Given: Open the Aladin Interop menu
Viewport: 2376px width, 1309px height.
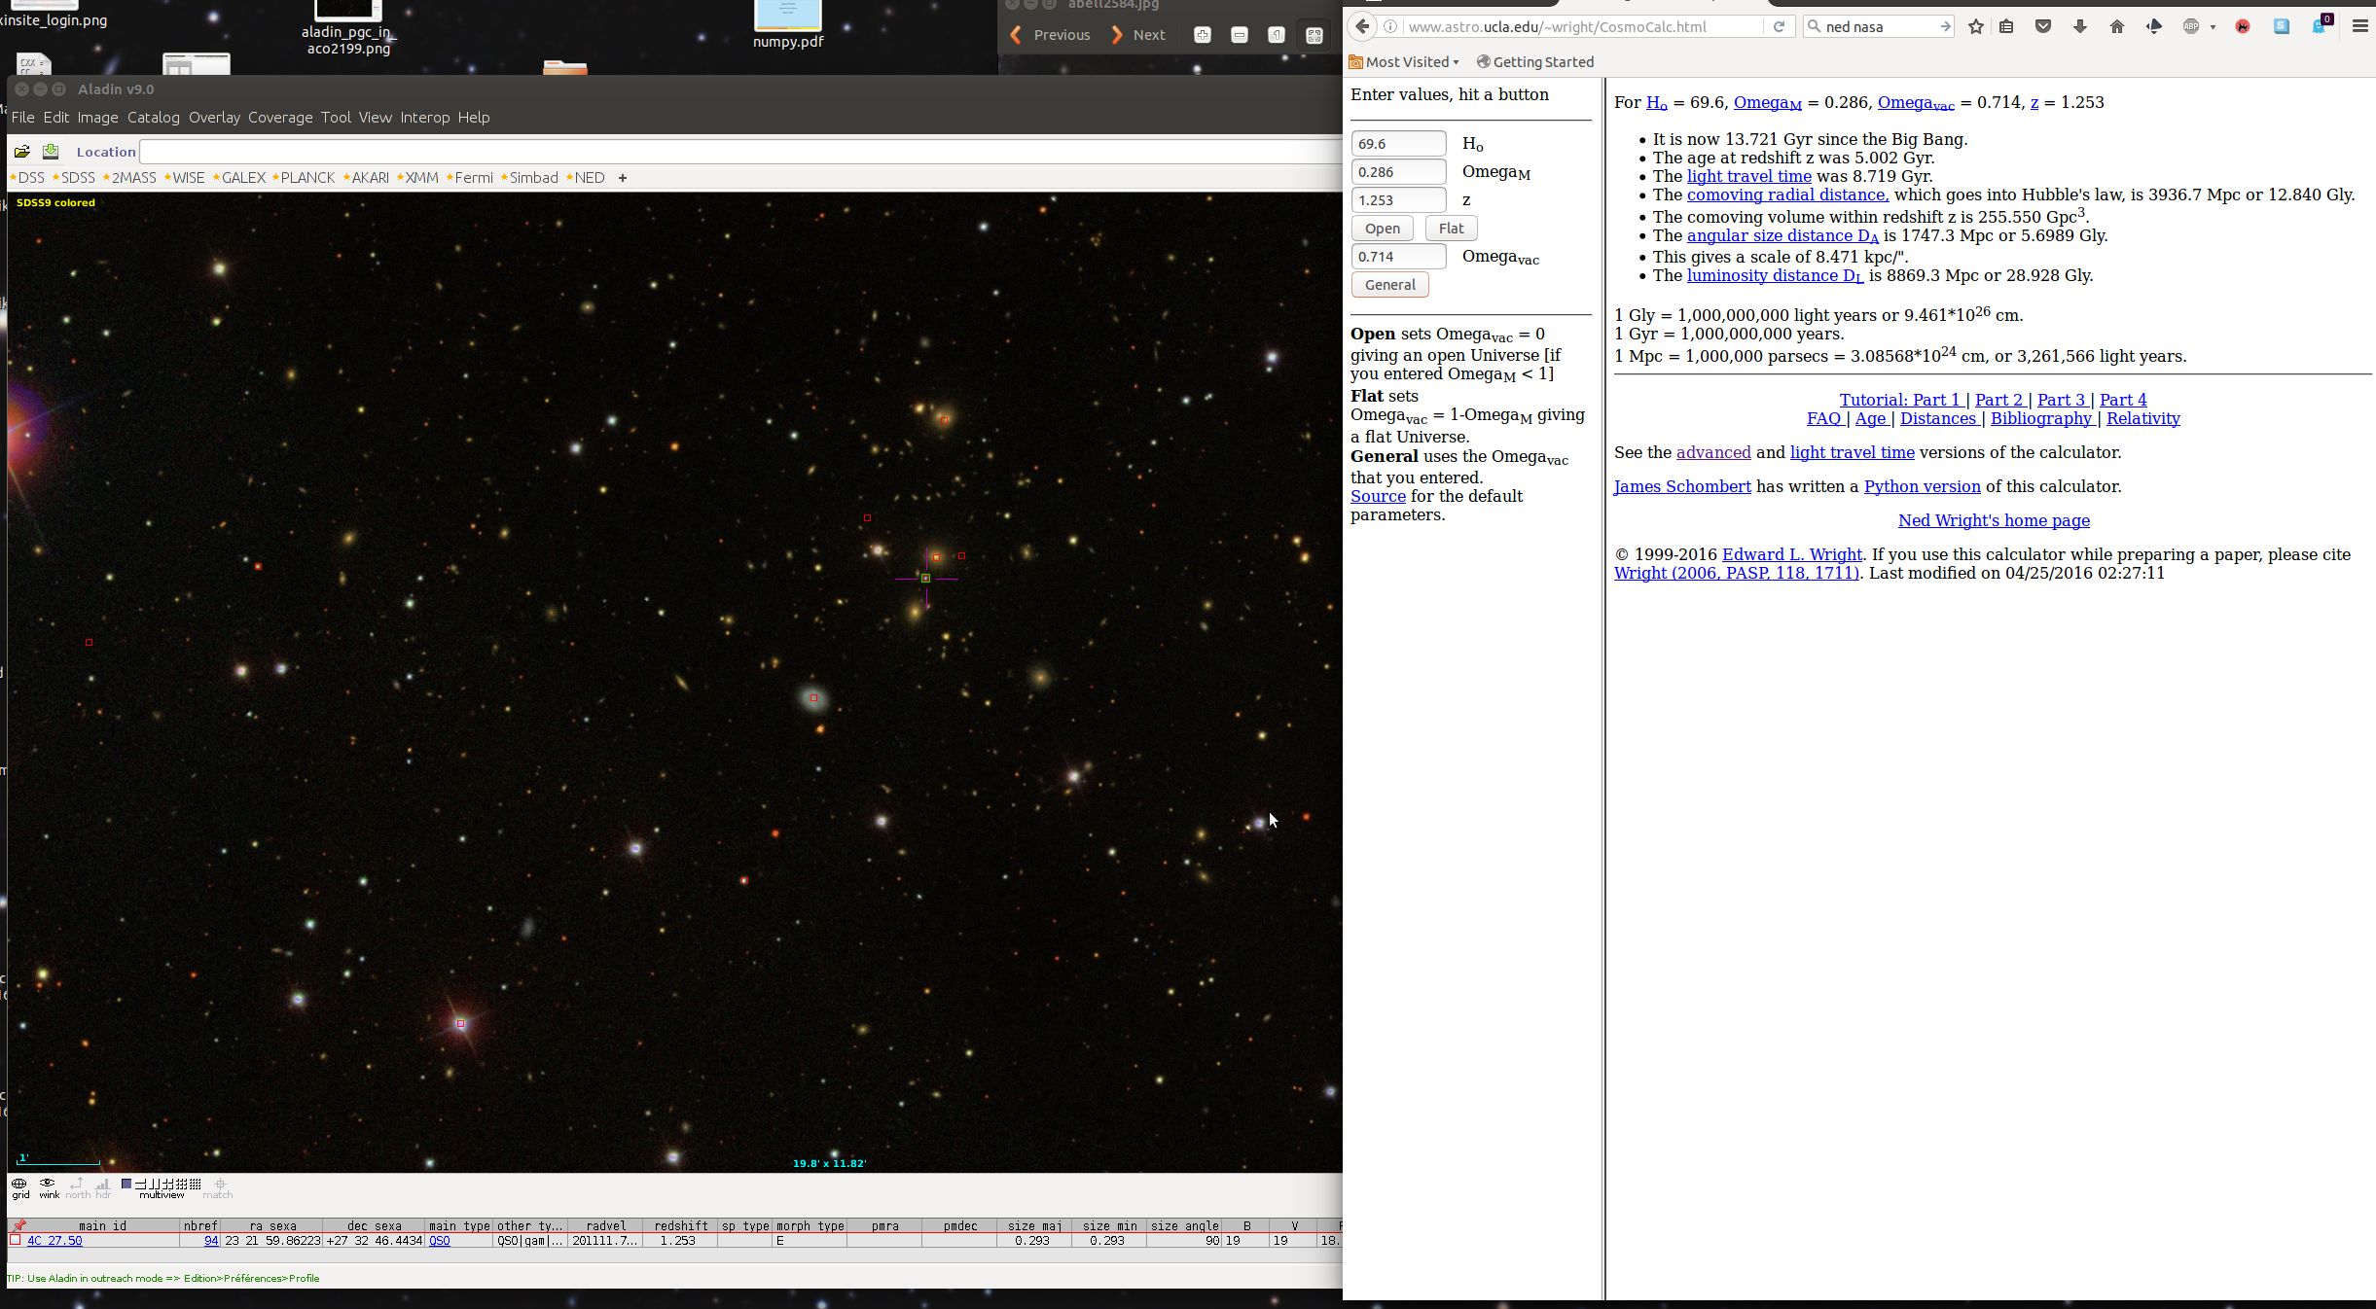Looking at the screenshot, I should [x=425, y=118].
